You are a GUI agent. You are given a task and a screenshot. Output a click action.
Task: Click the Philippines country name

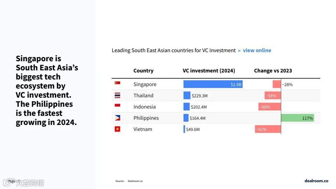[x=146, y=118]
